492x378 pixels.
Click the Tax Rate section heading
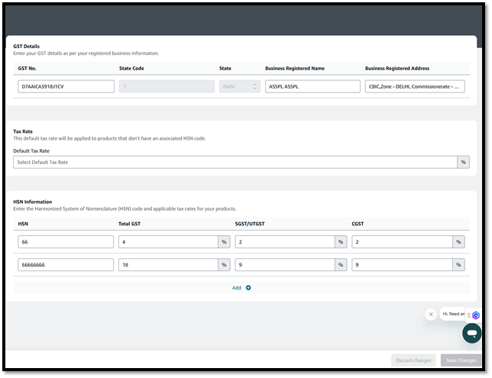point(23,131)
